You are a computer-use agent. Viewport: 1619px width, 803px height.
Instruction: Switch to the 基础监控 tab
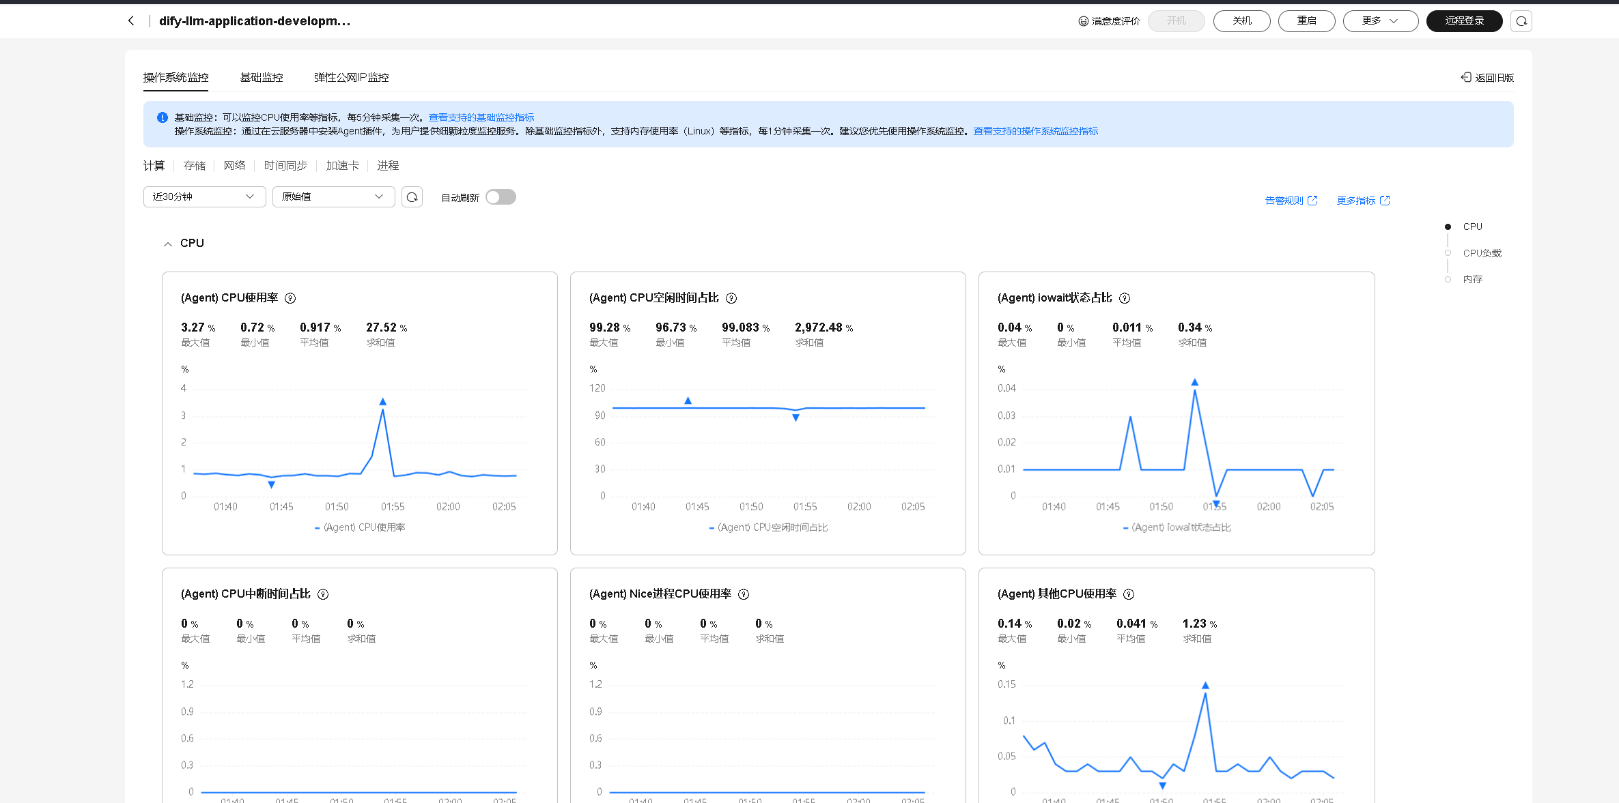[261, 78]
